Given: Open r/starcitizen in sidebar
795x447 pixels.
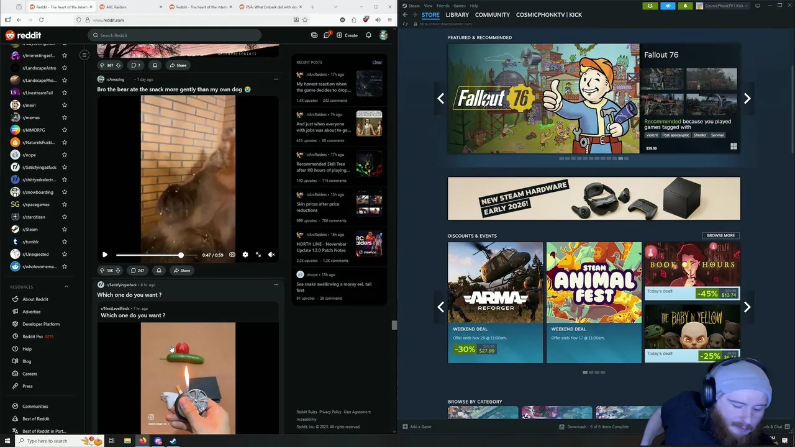Looking at the screenshot, I should 35,217.
